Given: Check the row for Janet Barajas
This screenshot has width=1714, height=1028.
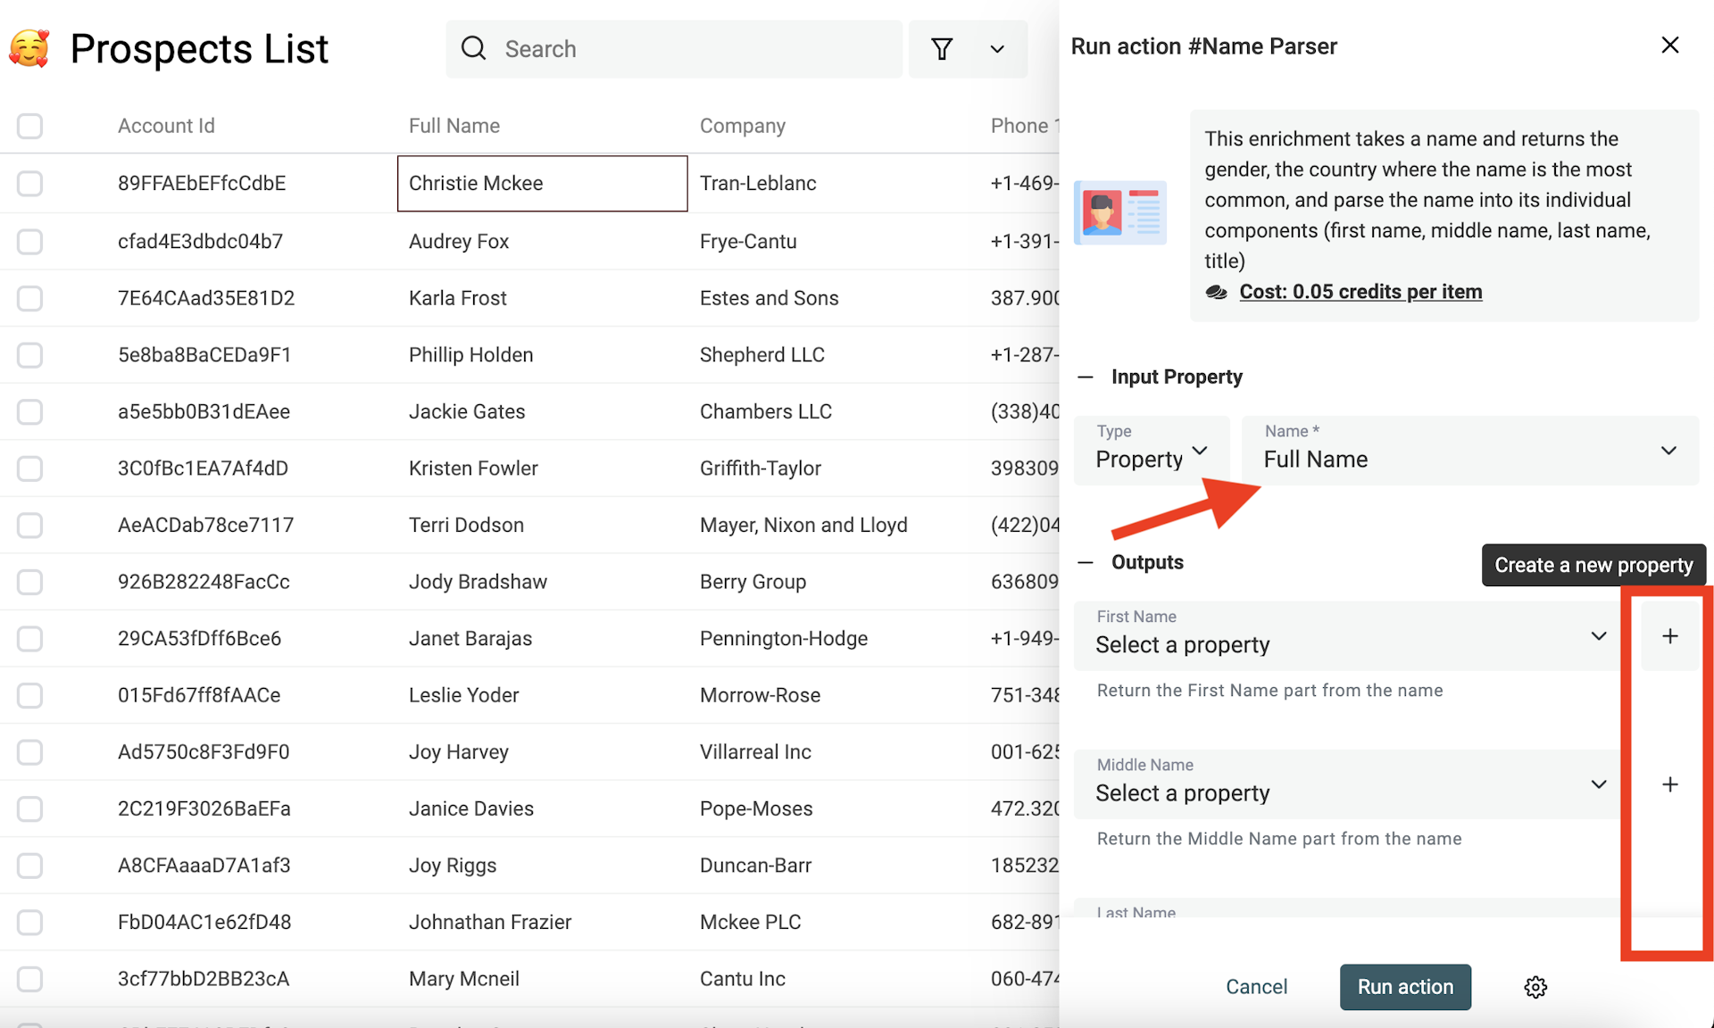Looking at the screenshot, I should (x=29, y=639).
